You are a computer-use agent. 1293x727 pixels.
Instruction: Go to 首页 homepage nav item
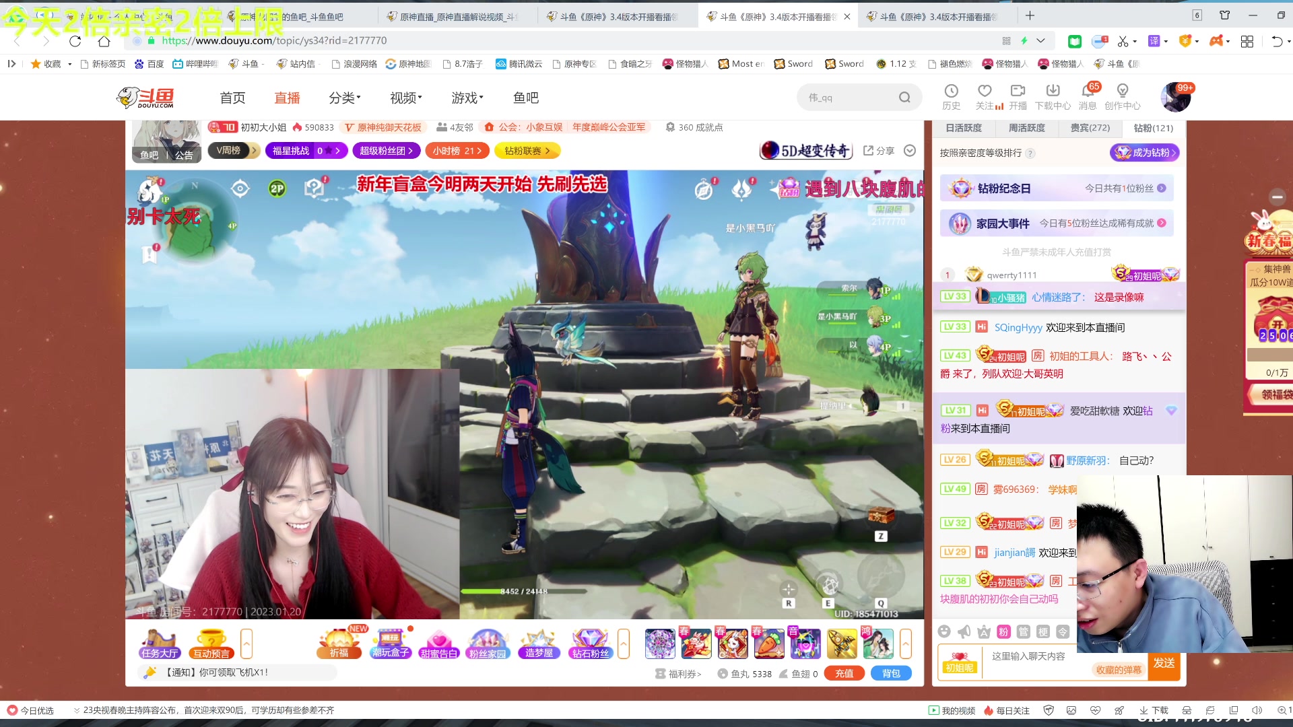pos(232,98)
